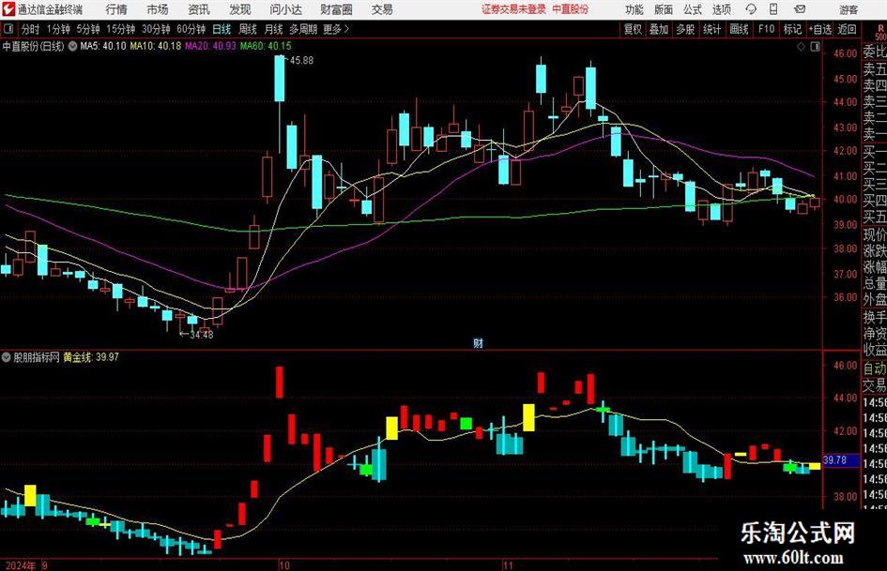Click the MA20: 40.93 label
The height and width of the screenshot is (571, 887).
(210, 46)
